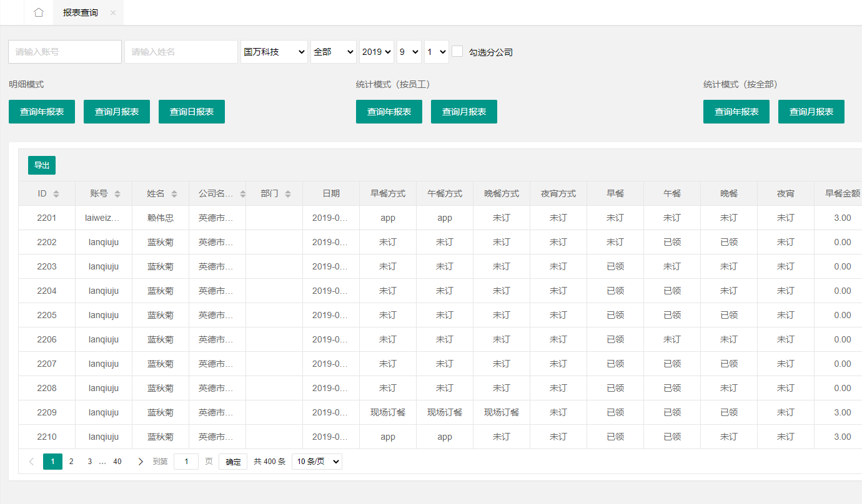Click the 确定 page jump button

[x=233, y=462]
